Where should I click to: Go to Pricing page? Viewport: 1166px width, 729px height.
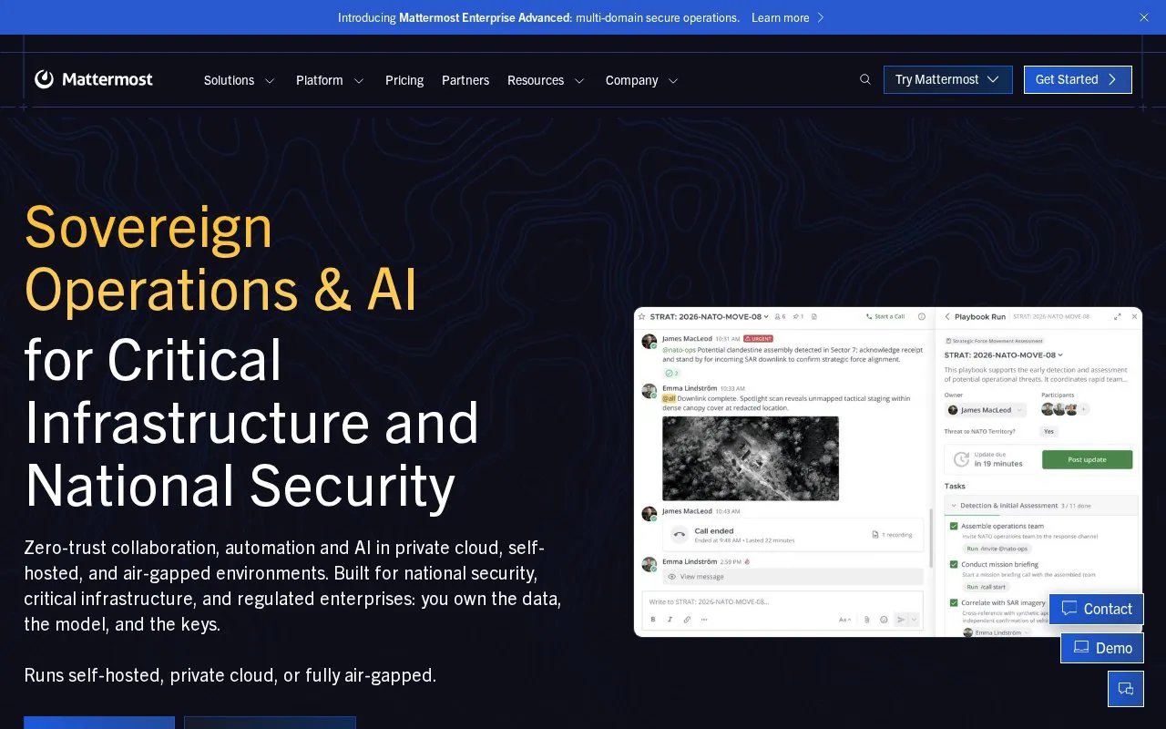point(404,80)
